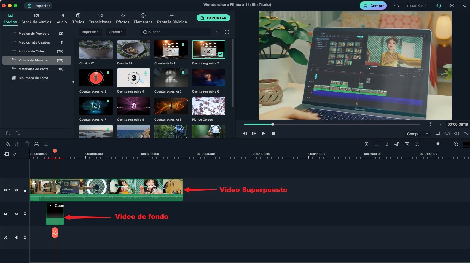Click the Importar button in title bar
Viewport: 470px width, 263px height.
(x=39, y=6)
